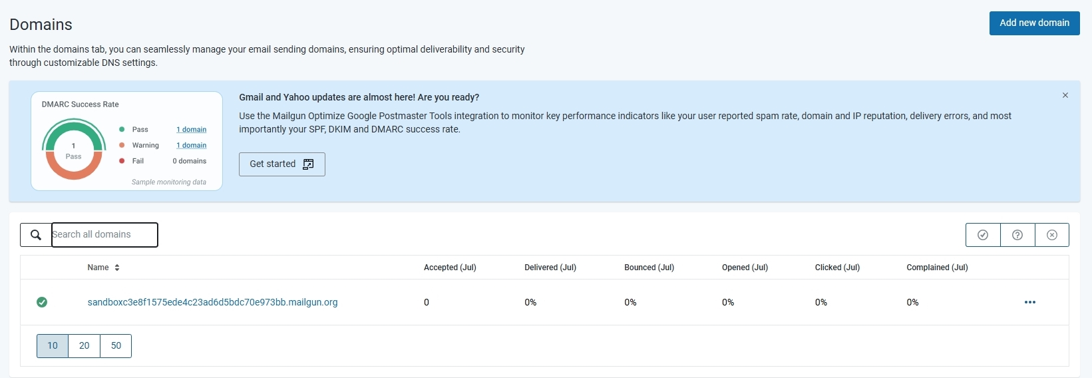Screen dimensions: 1092x378
Task: Open the sandbox mailgun.org domain link
Action: tap(212, 302)
